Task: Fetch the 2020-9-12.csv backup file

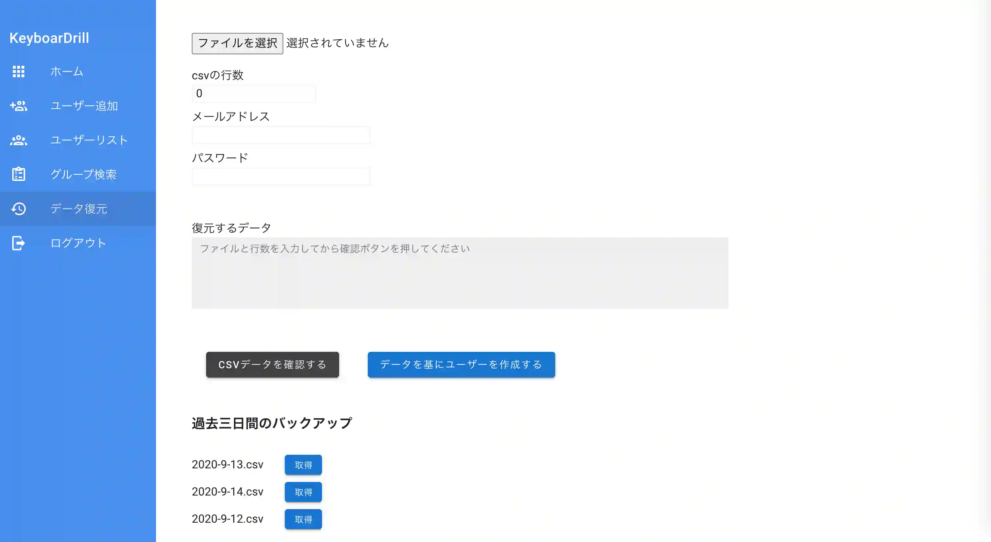Action: [303, 519]
